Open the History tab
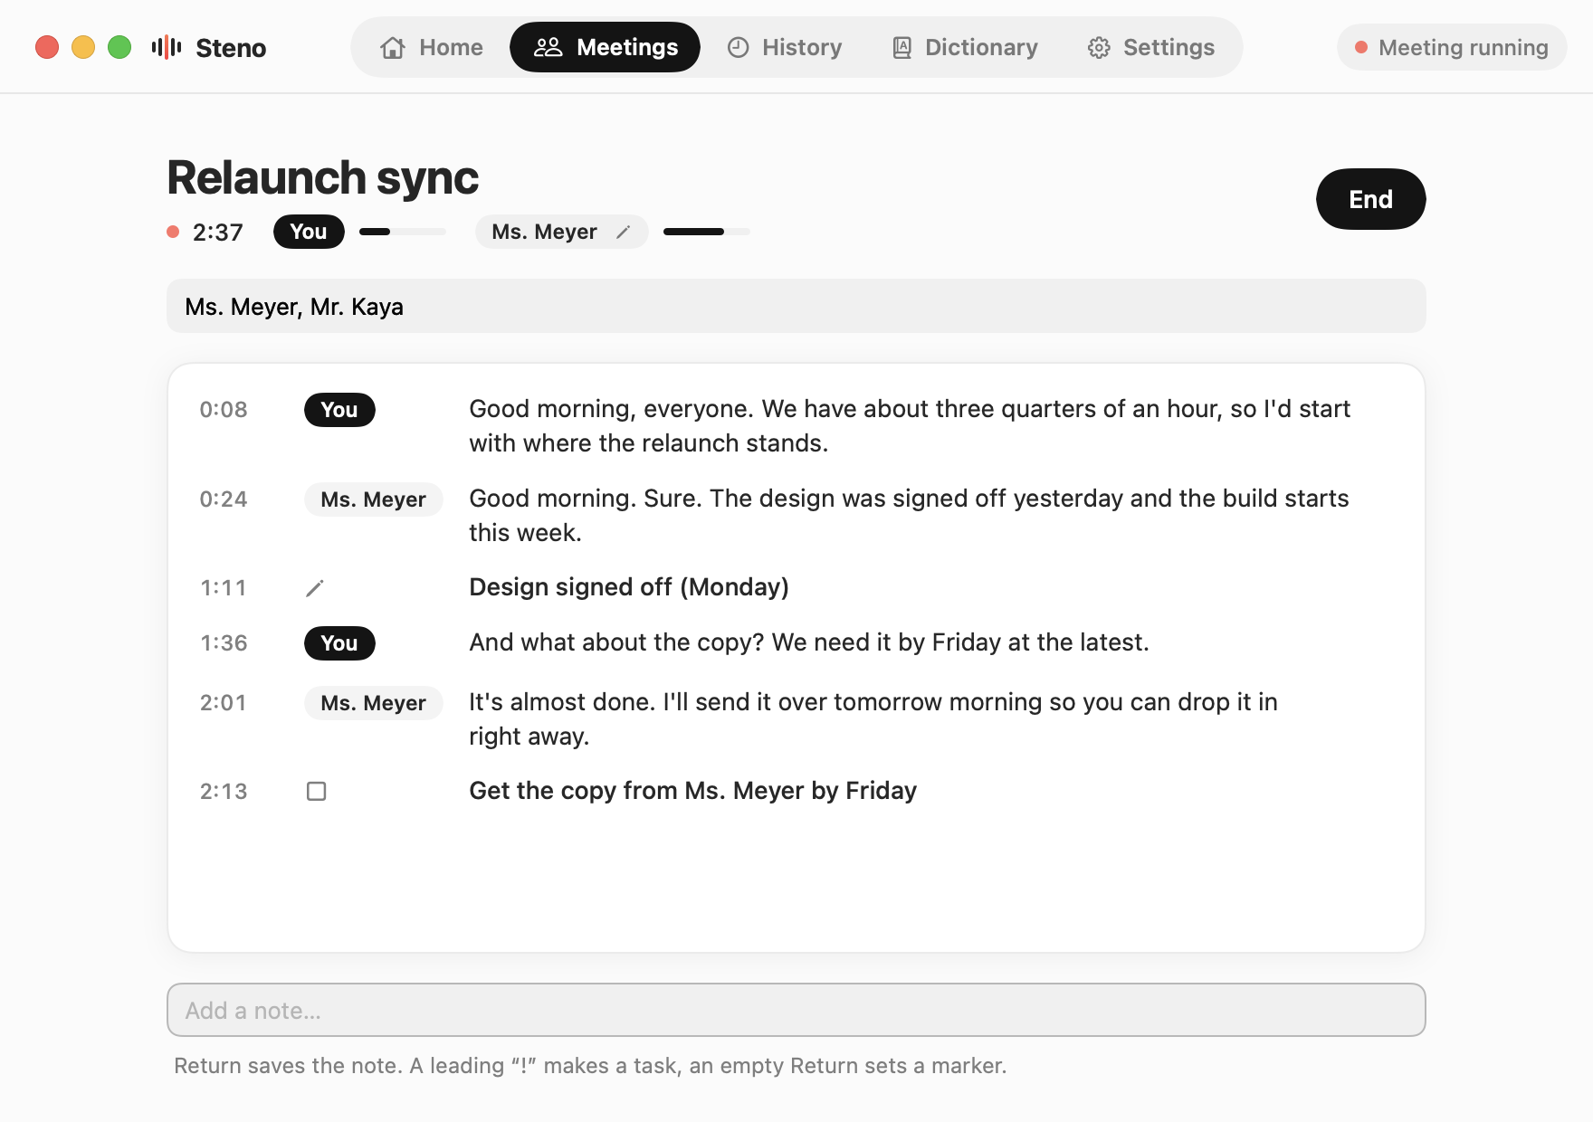The width and height of the screenshot is (1593, 1122). [785, 47]
